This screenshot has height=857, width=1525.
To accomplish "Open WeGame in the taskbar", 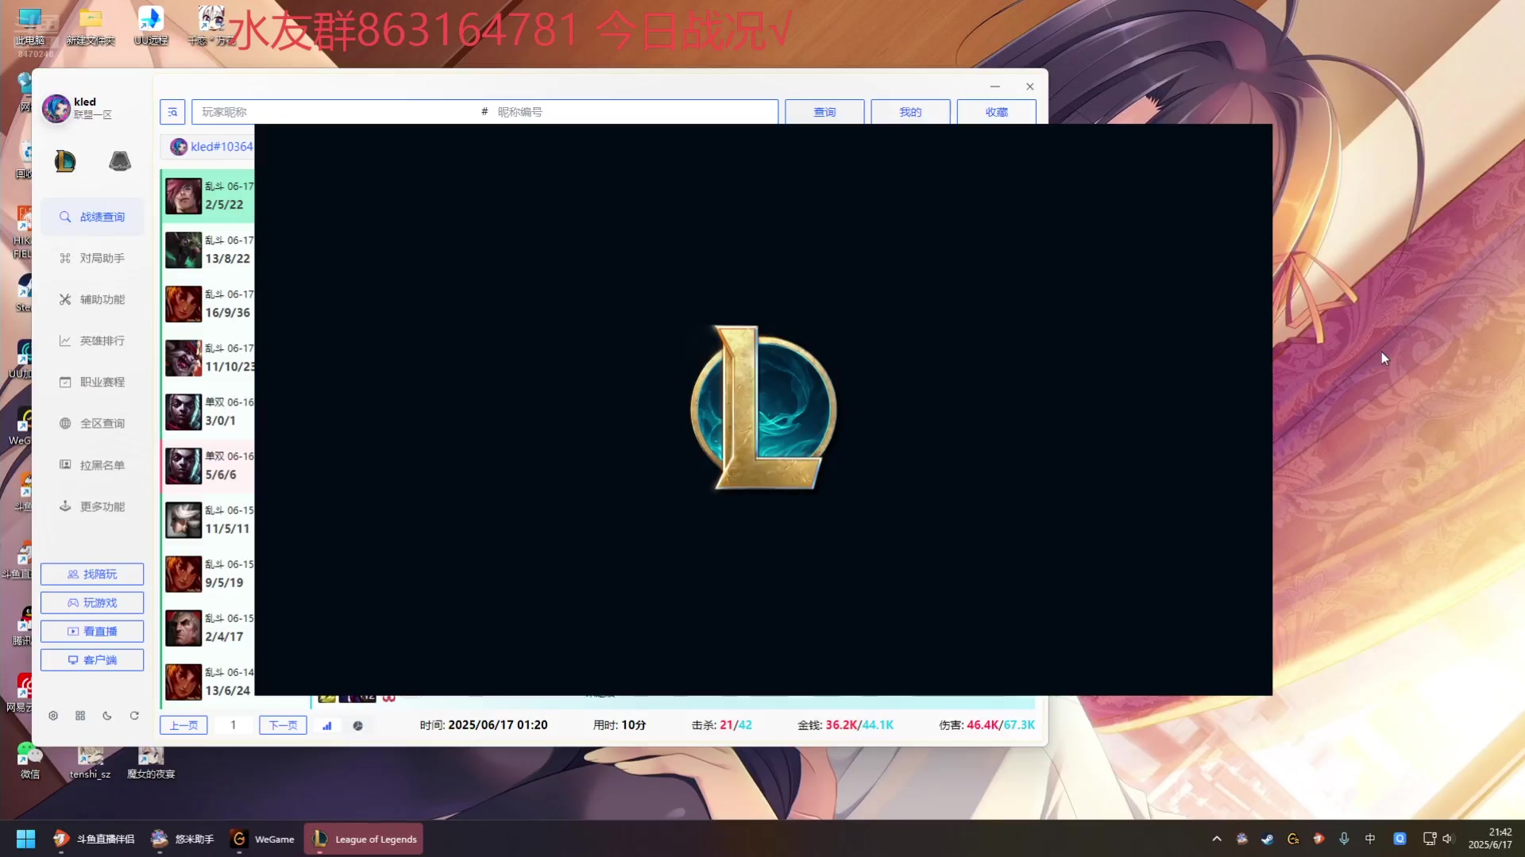I will tap(262, 839).
